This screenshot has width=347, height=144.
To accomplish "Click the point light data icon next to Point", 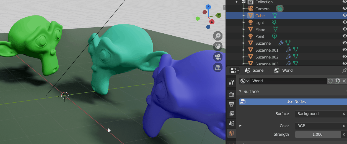I will 275,36.
